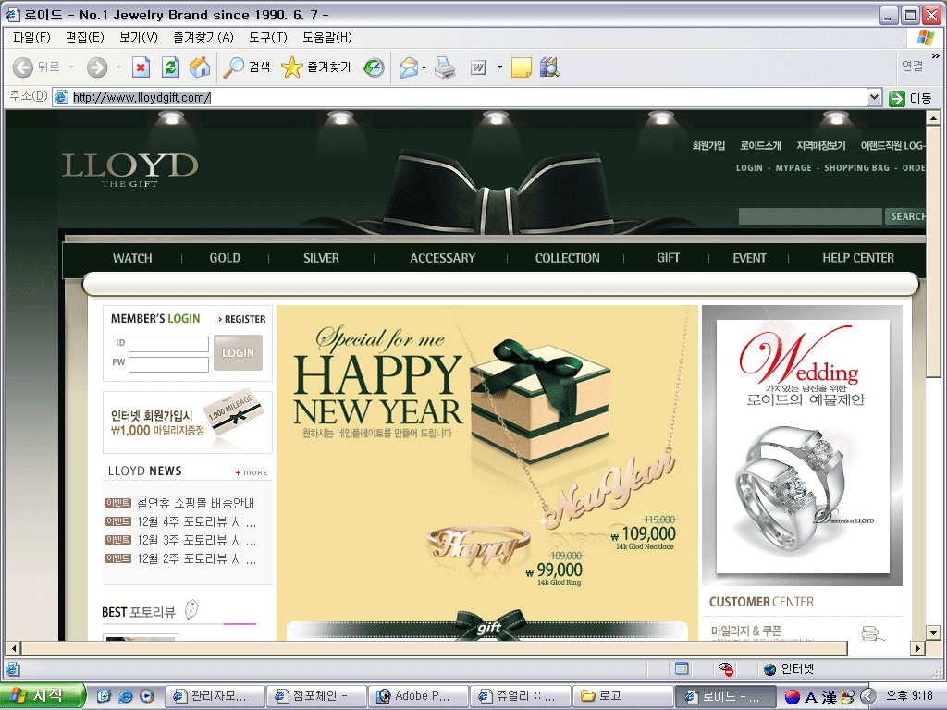Click the privacy report eye icon in status bar
The width and height of the screenshot is (947, 710).
[x=725, y=668]
